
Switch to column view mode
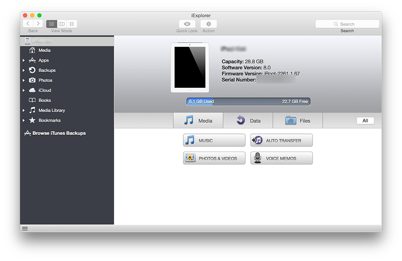62,24
